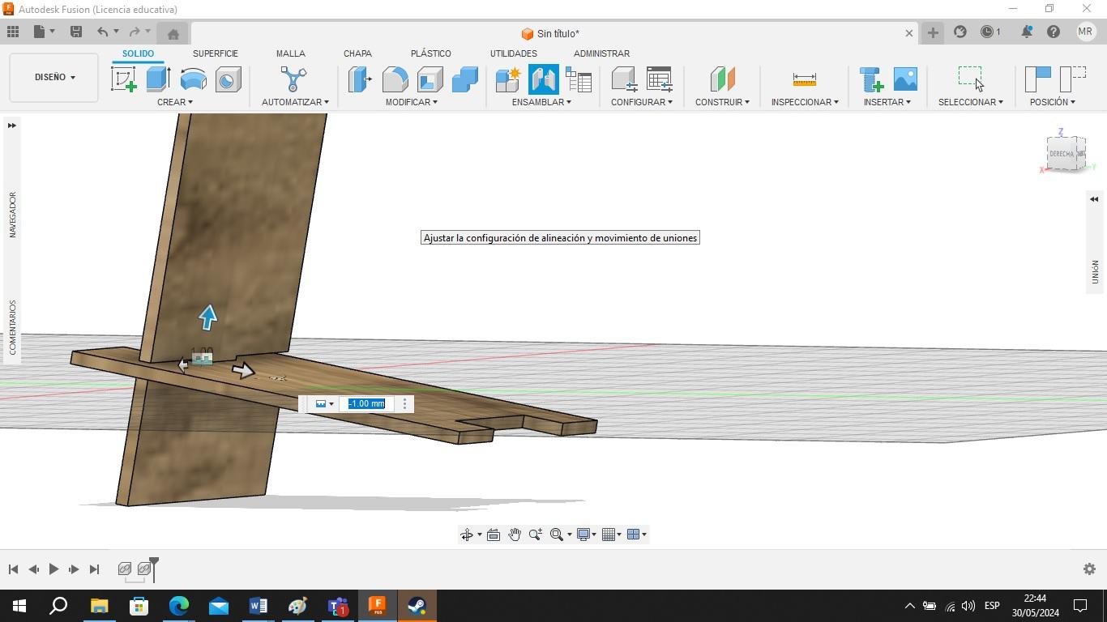This screenshot has height=622, width=1107.
Task: Select the Pan hand tool
Action: click(515, 535)
